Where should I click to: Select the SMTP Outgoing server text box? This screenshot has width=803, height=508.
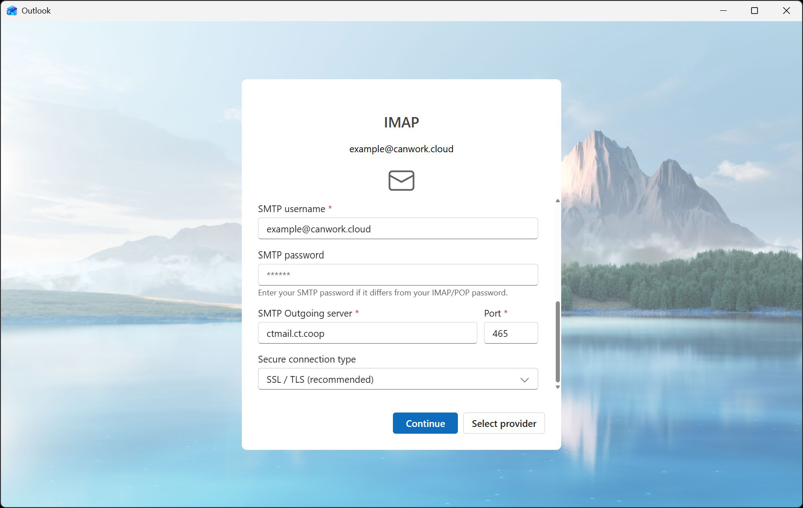367,333
